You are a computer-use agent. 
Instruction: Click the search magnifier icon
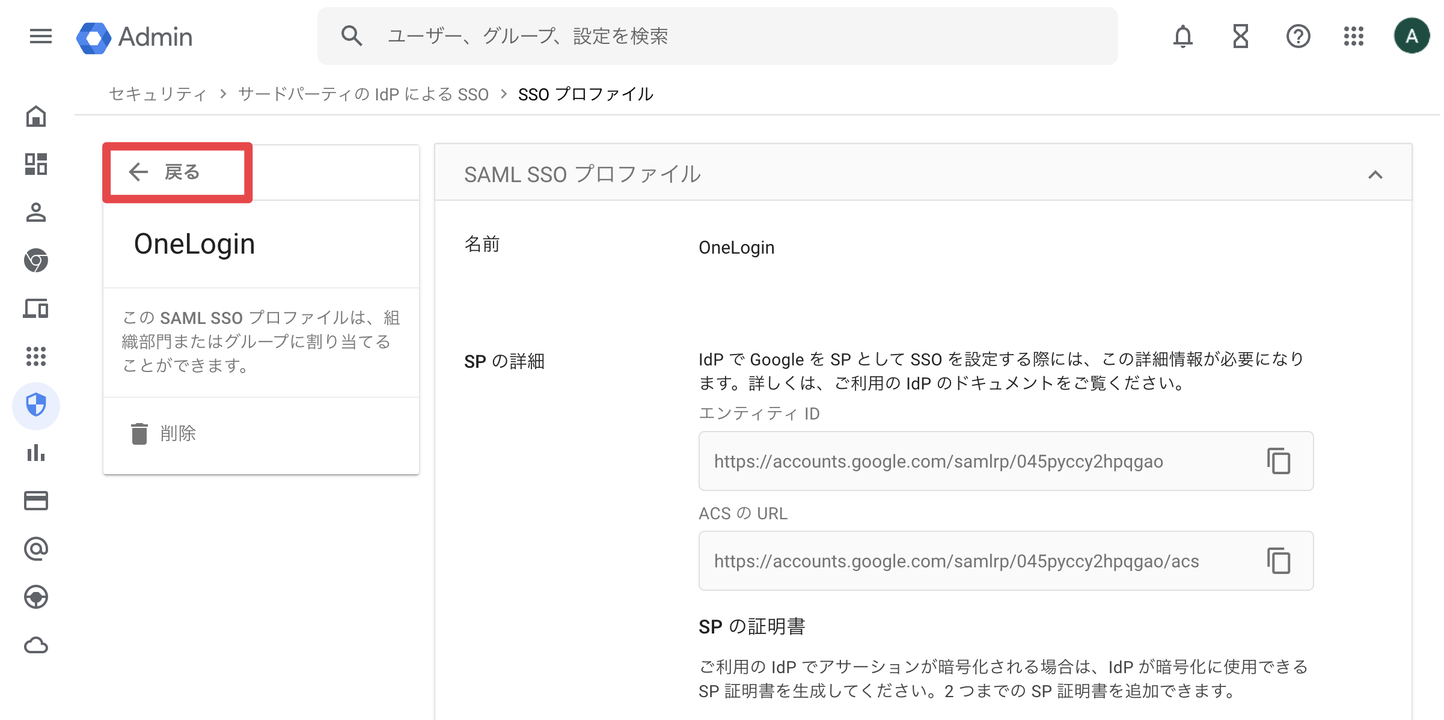(352, 36)
